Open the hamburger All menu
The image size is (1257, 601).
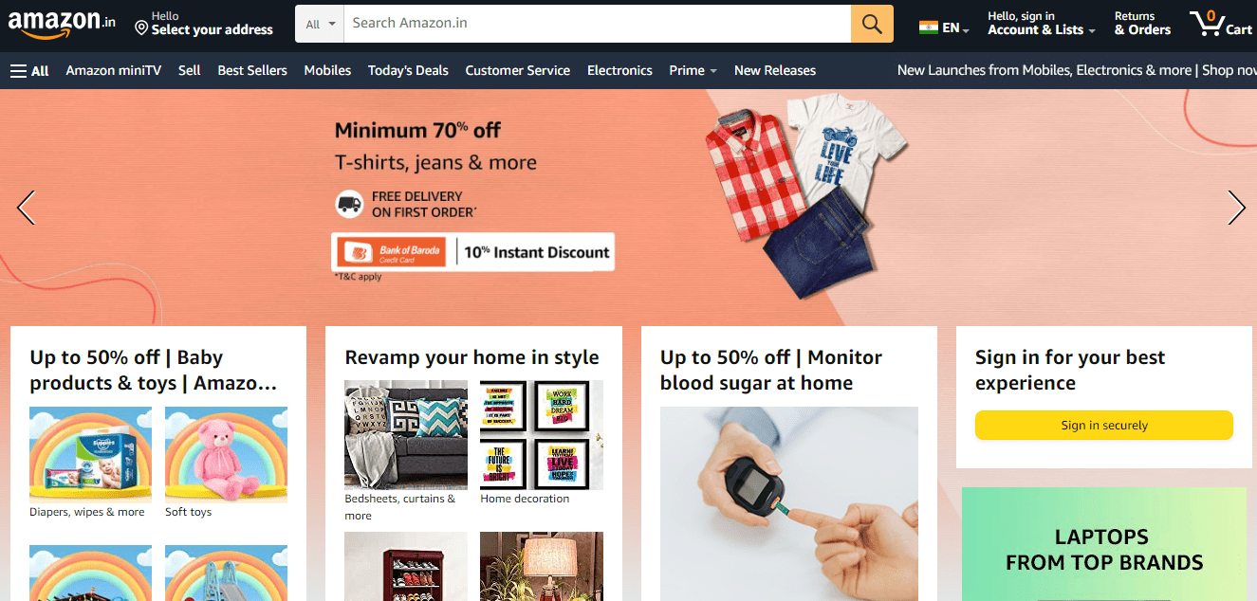tap(29, 70)
